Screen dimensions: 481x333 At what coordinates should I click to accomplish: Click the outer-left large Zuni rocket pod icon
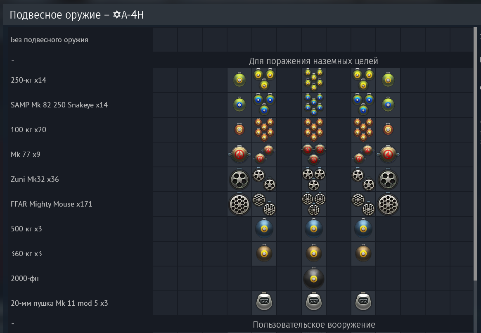click(239, 179)
